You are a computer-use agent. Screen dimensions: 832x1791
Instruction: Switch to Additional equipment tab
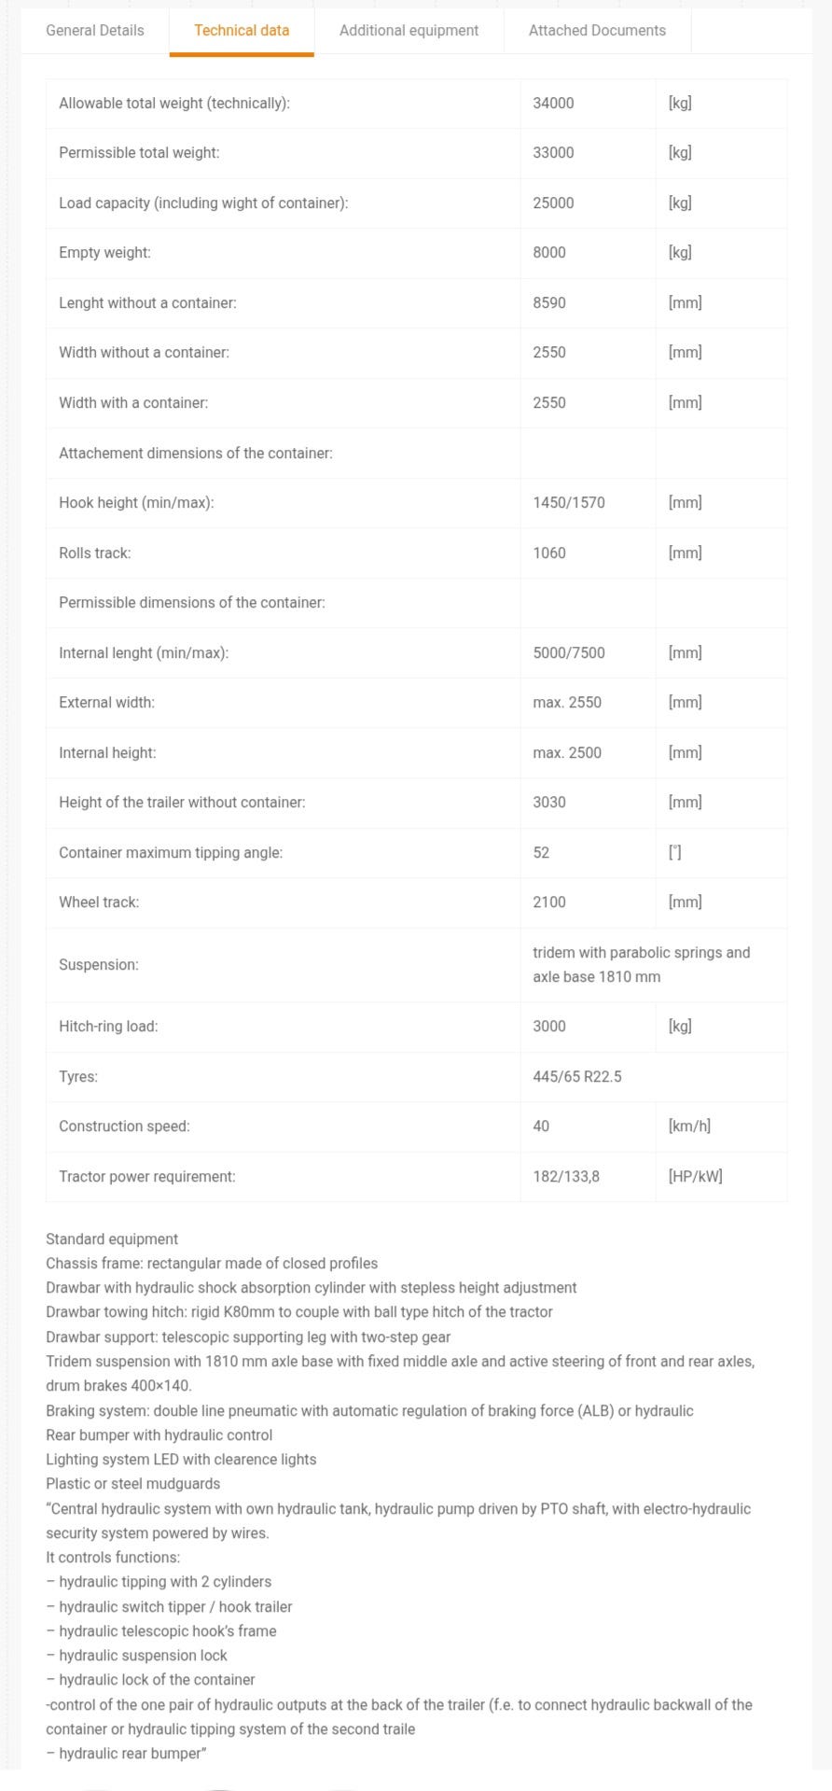pos(409,31)
